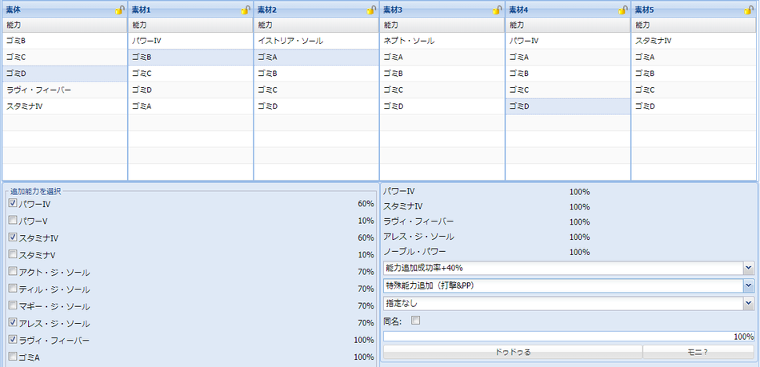Click the 能力 column header in 素体
Screen dimensions: 760x367
click(x=64, y=25)
